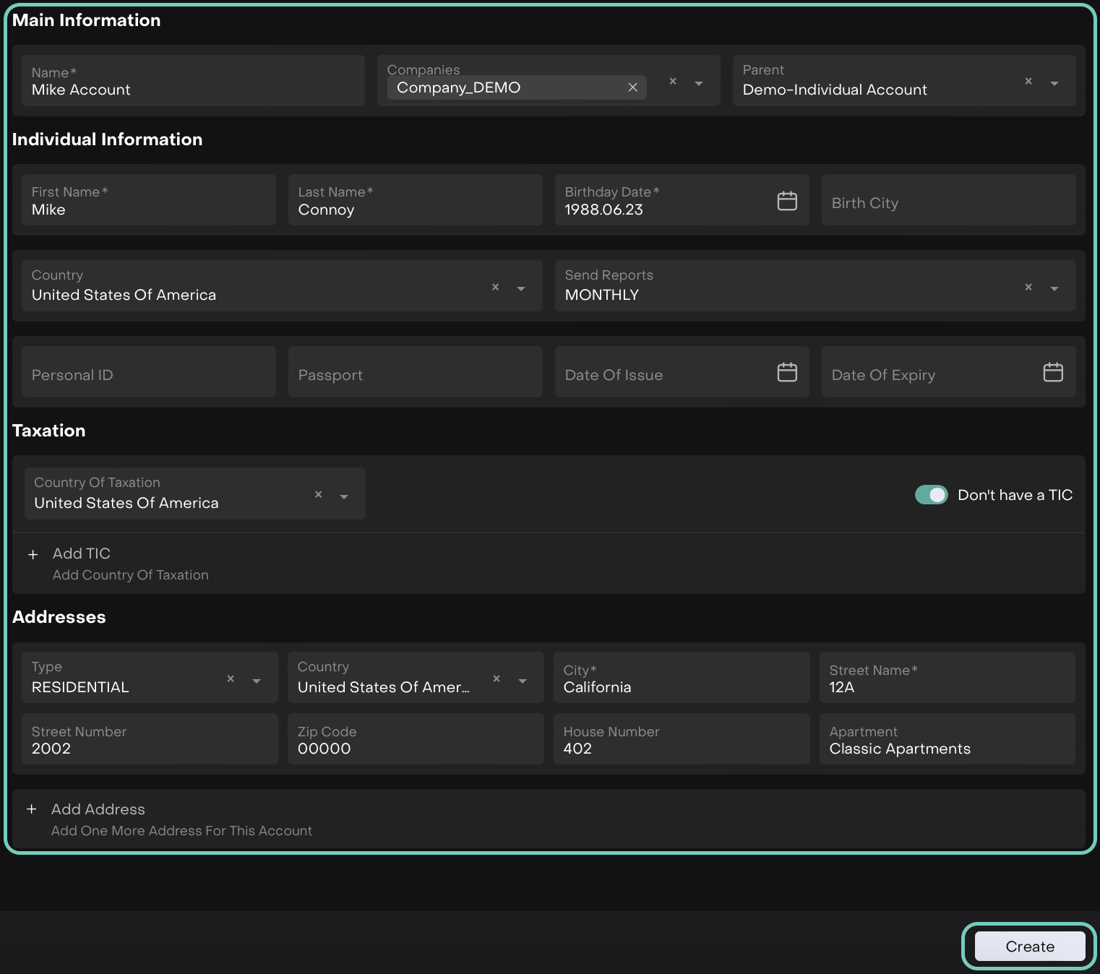The image size is (1100, 974).
Task: Click the Passport input field
Action: [x=415, y=374]
